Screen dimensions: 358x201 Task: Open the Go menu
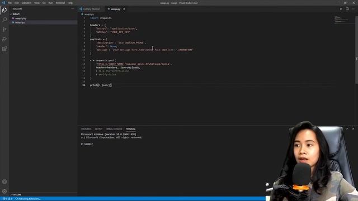pyautogui.click(x=44, y=3)
